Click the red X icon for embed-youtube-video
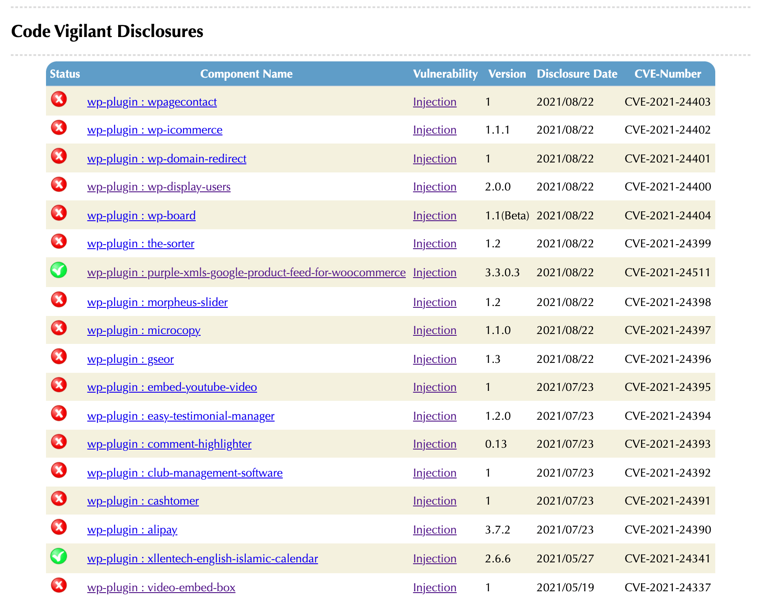 coord(59,385)
